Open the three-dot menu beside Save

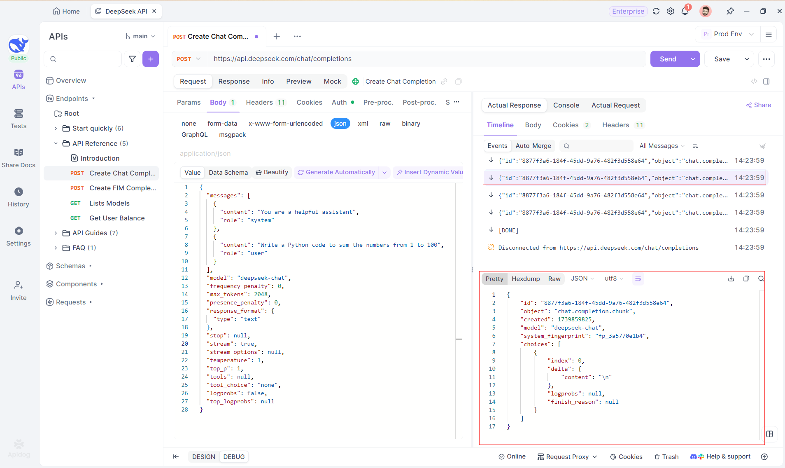[766, 59]
